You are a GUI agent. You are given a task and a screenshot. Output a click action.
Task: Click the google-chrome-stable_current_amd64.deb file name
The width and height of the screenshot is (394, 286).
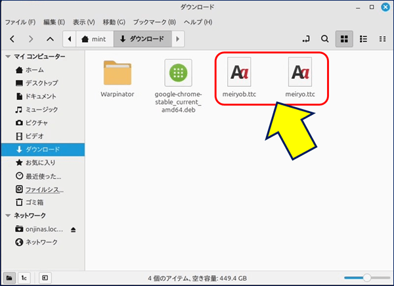click(178, 102)
